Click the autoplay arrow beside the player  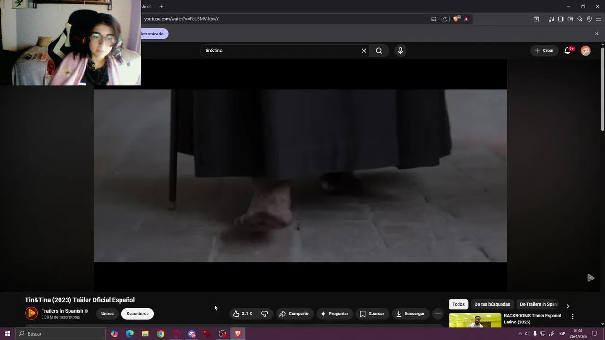(590, 278)
